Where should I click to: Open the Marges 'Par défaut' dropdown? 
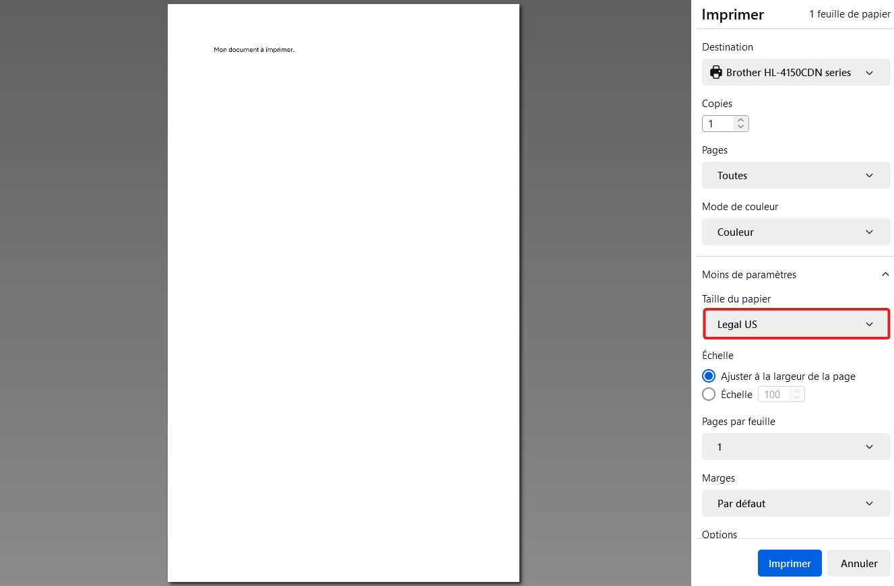point(796,503)
